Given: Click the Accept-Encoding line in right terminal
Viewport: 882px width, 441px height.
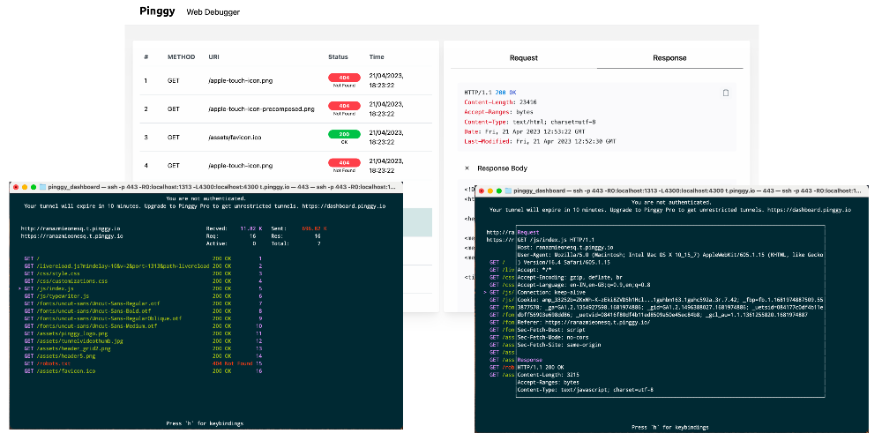Looking at the screenshot, I should 568,277.
